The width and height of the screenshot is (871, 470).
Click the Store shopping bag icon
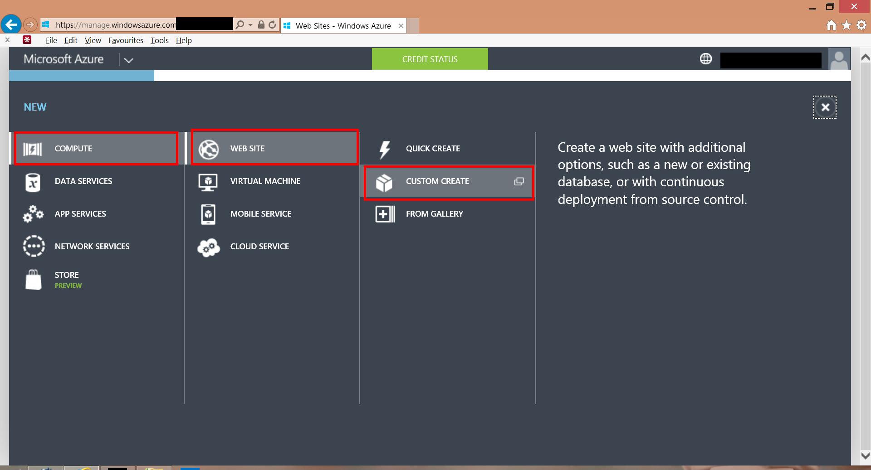[33, 280]
